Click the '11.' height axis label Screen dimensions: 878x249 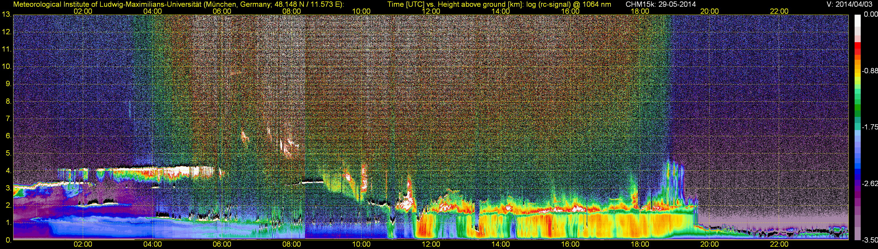pyautogui.click(x=6, y=50)
